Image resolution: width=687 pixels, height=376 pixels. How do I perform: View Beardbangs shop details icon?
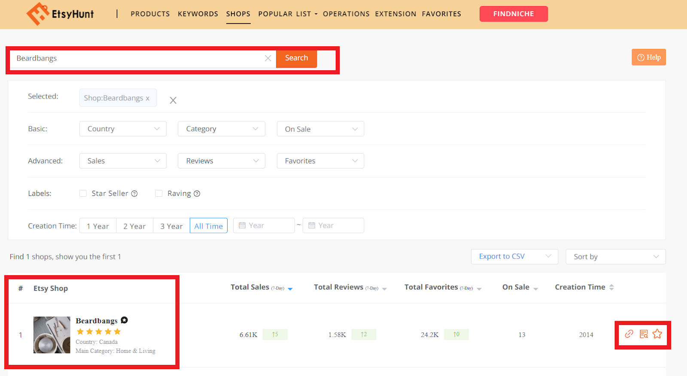pos(644,334)
